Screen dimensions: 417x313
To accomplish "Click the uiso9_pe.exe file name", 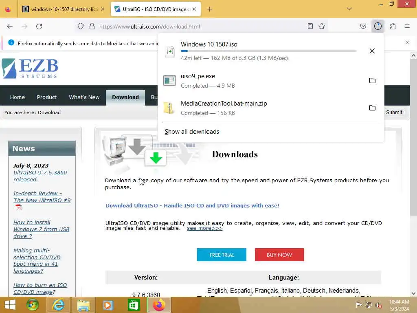I will click(198, 76).
